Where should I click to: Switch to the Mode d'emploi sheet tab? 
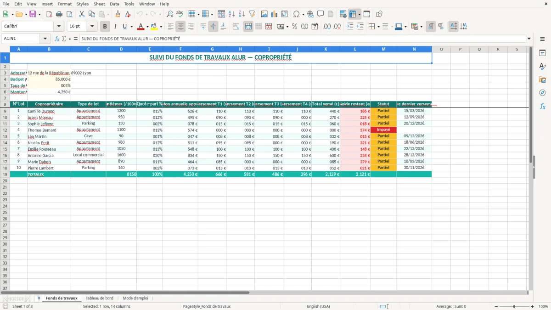coord(135,298)
